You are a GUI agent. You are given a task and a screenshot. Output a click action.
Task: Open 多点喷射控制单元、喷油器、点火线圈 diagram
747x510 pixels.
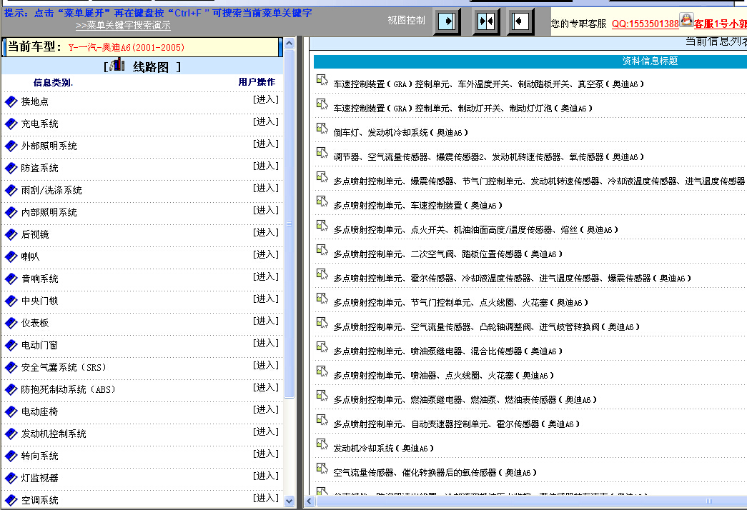443,376
